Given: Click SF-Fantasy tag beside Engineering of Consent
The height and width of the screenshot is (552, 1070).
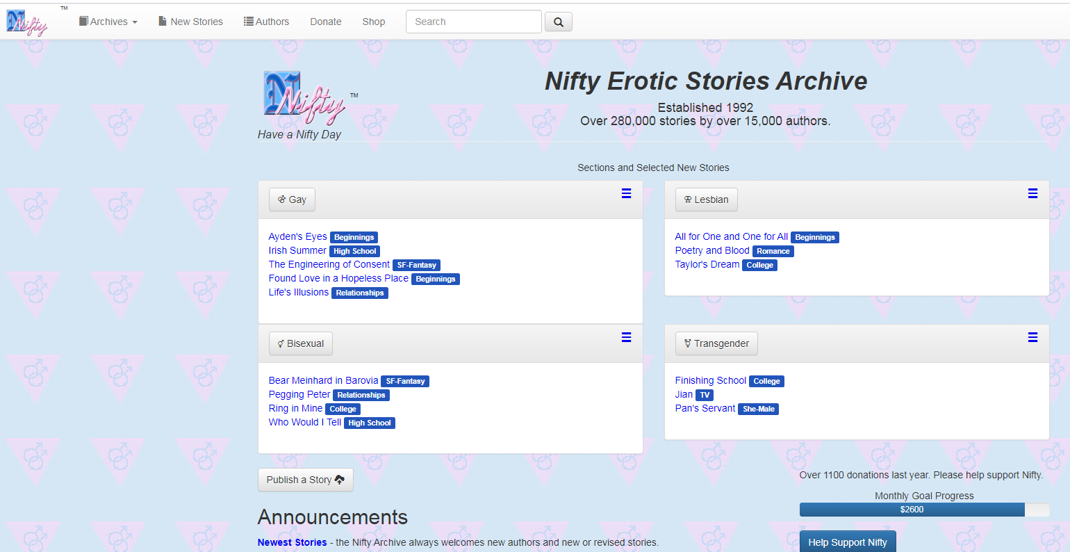Looking at the screenshot, I should tap(416, 265).
